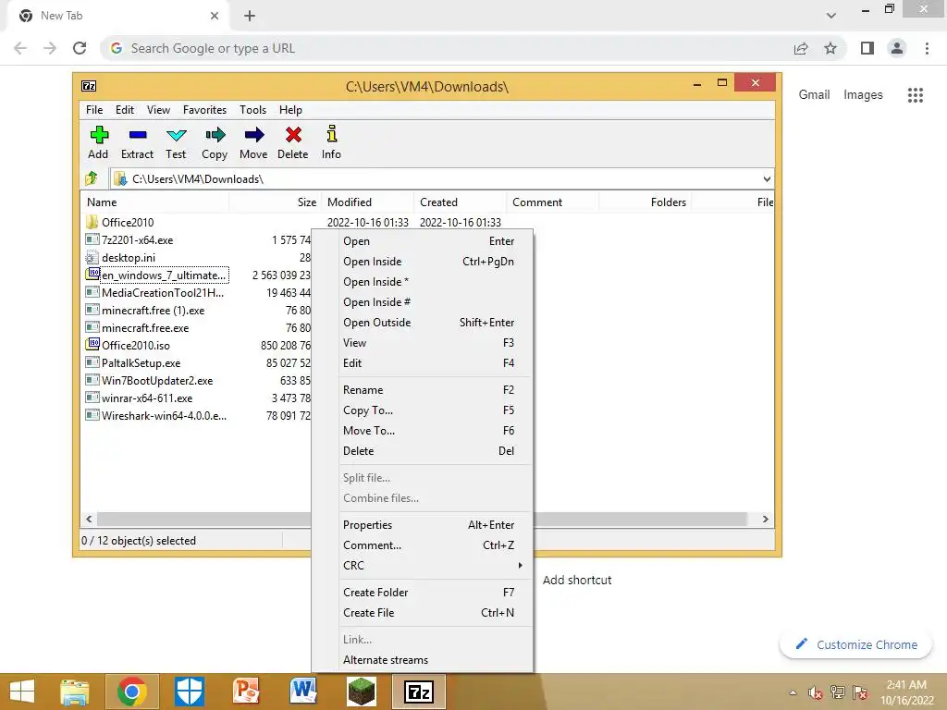Open the Tools menu
The height and width of the screenshot is (710, 947).
(252, 110)
